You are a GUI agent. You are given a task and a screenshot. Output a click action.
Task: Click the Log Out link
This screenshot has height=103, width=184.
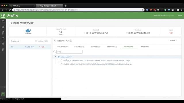point(170,15)
